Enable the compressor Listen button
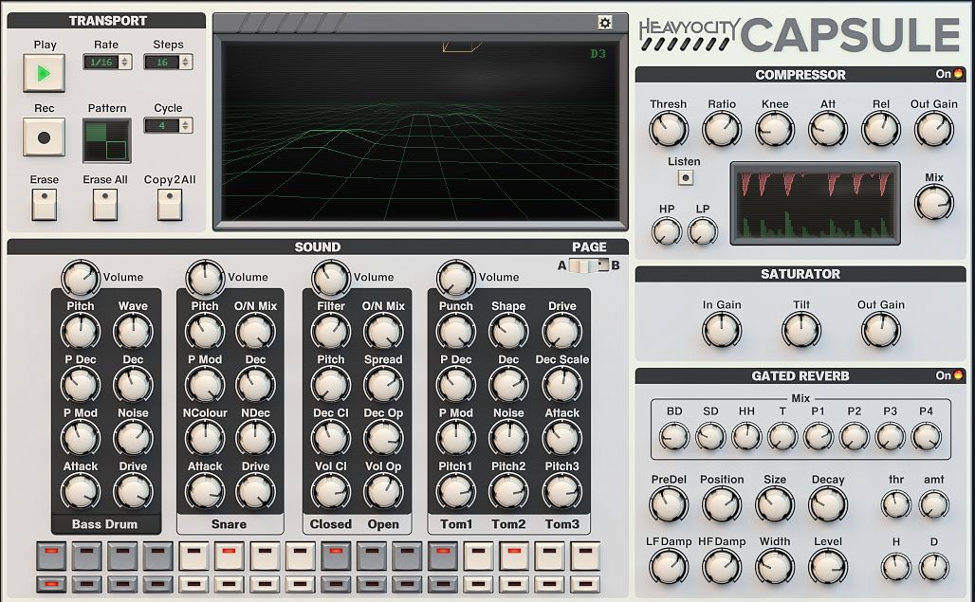The width and height of the screenshot is (975, 602). point(685,177)
